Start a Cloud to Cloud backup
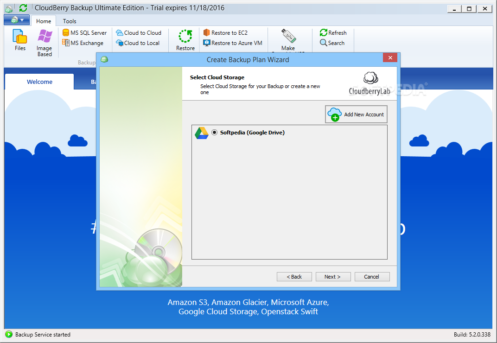Screen dimensions: 497x343 [139, 32]
